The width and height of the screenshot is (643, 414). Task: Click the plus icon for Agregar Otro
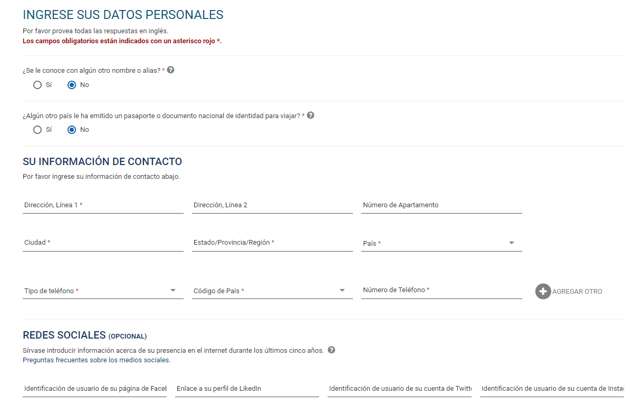pyautogui.click(x=543, y=291)
